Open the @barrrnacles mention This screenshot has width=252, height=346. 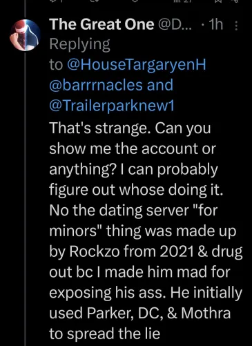[96, 85]
